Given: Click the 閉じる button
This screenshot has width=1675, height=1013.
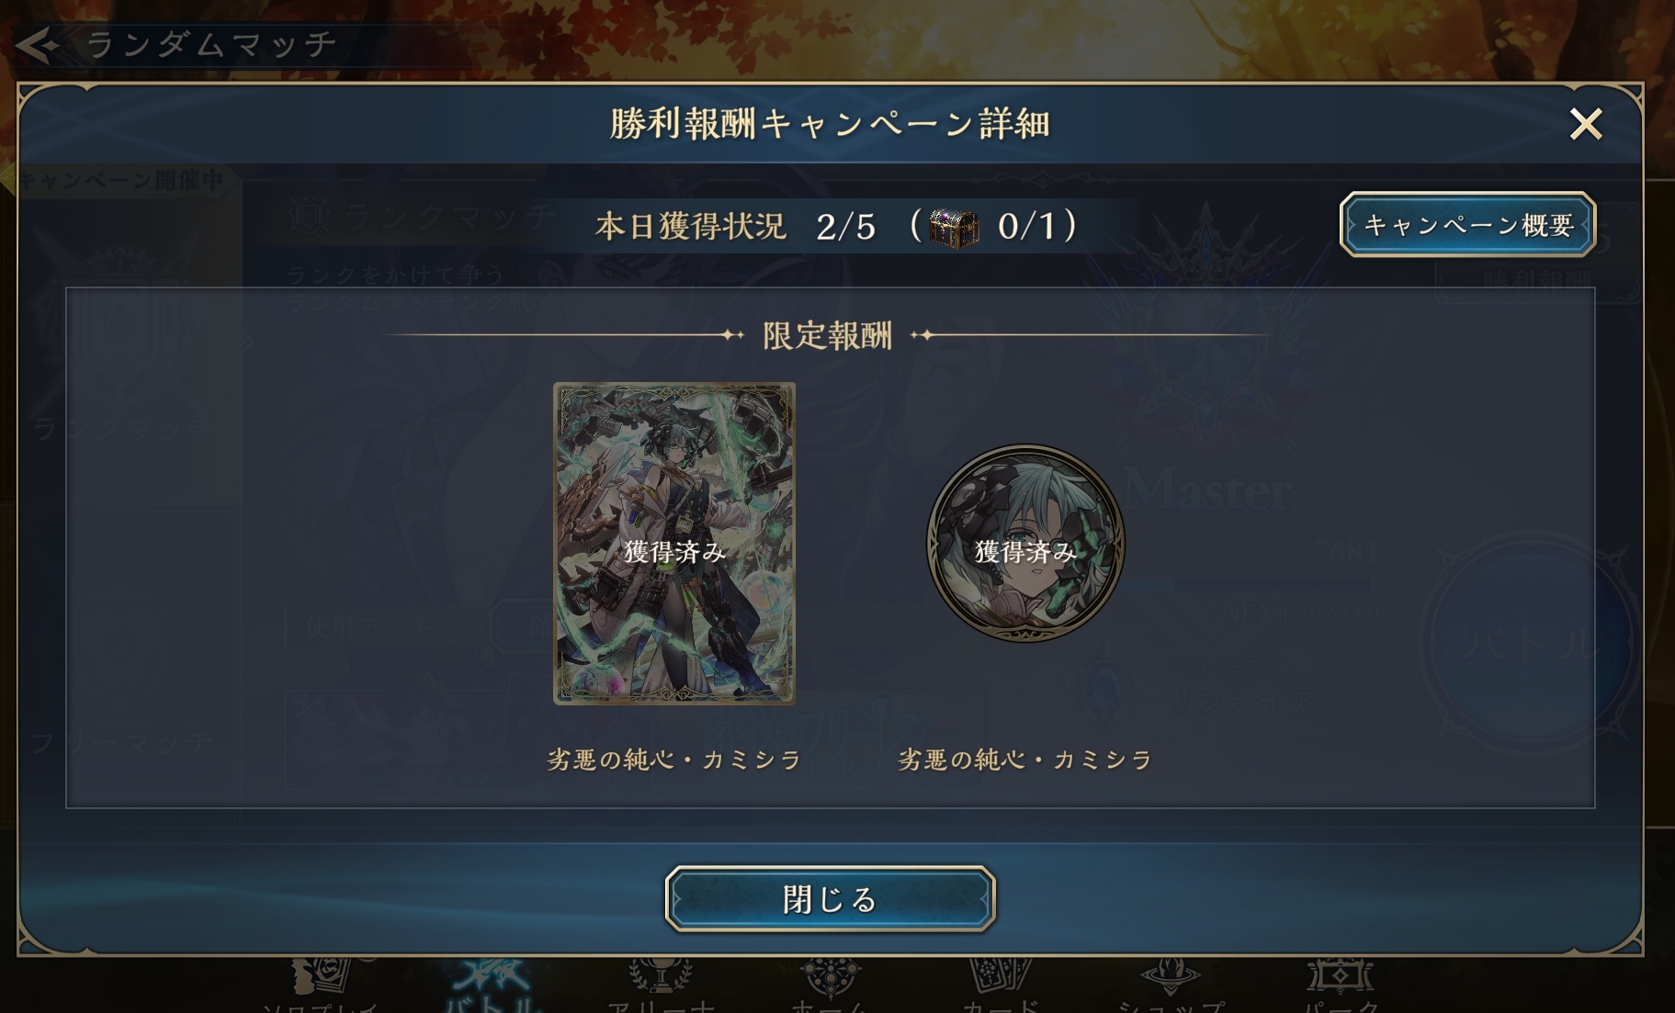Looking at the screenshot, I should click(830, 899).
